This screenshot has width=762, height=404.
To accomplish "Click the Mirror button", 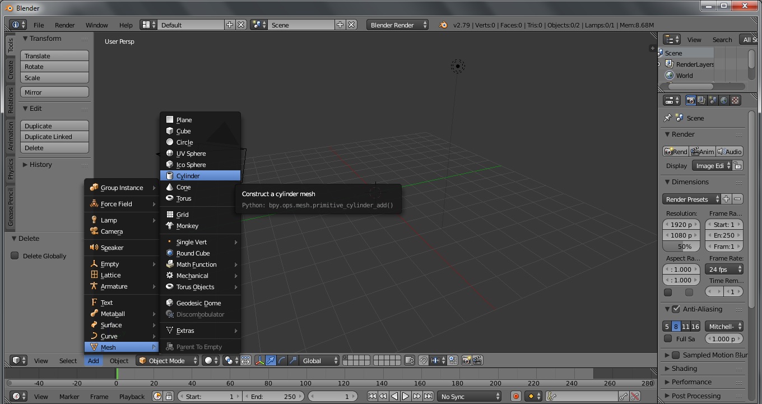I will [54, 92].
